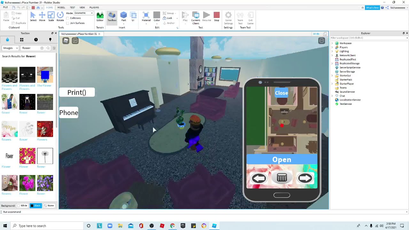
Task: Click Open on the phone screen
Action: 282,159
